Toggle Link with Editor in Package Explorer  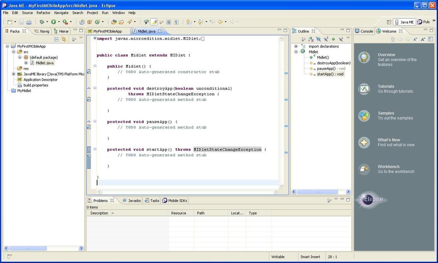(x=64, y=39)
